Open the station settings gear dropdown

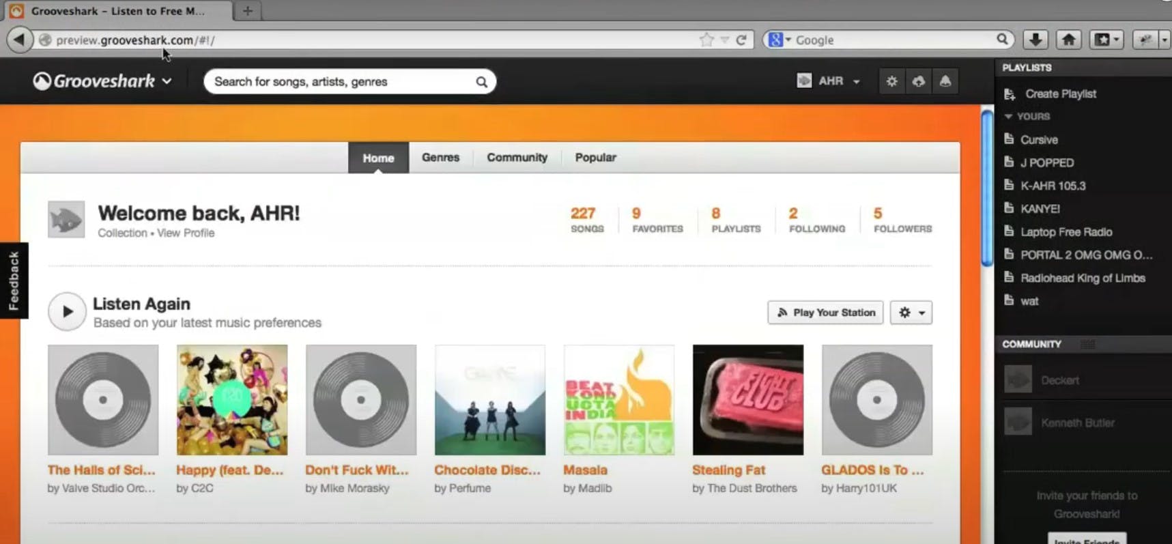[x=911, y=313]
